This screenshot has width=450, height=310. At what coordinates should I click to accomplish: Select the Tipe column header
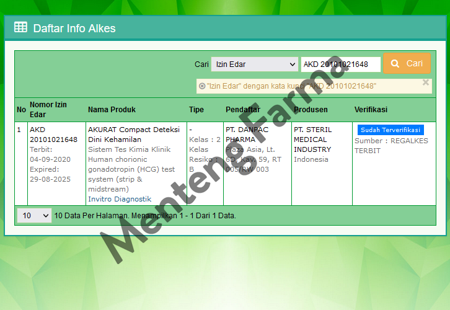click(196, 110)
